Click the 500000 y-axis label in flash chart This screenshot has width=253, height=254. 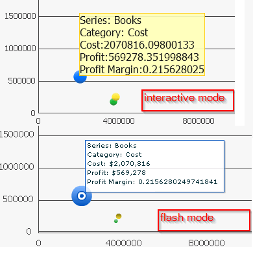click(x=18, y=199)
